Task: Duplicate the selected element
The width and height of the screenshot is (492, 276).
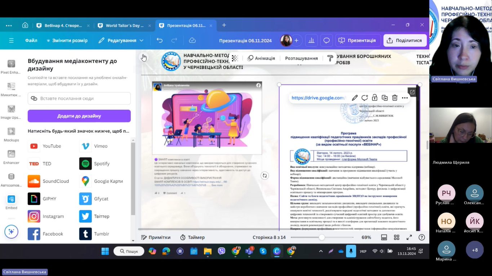Action: [385, 98]
